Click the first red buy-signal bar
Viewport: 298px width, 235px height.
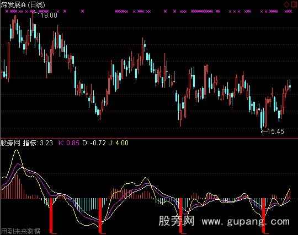[x=51, y=215]
